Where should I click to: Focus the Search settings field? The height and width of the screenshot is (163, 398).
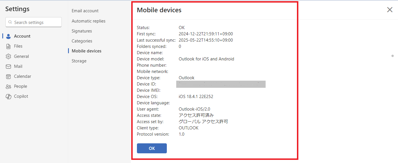click(x=34, y=22)
